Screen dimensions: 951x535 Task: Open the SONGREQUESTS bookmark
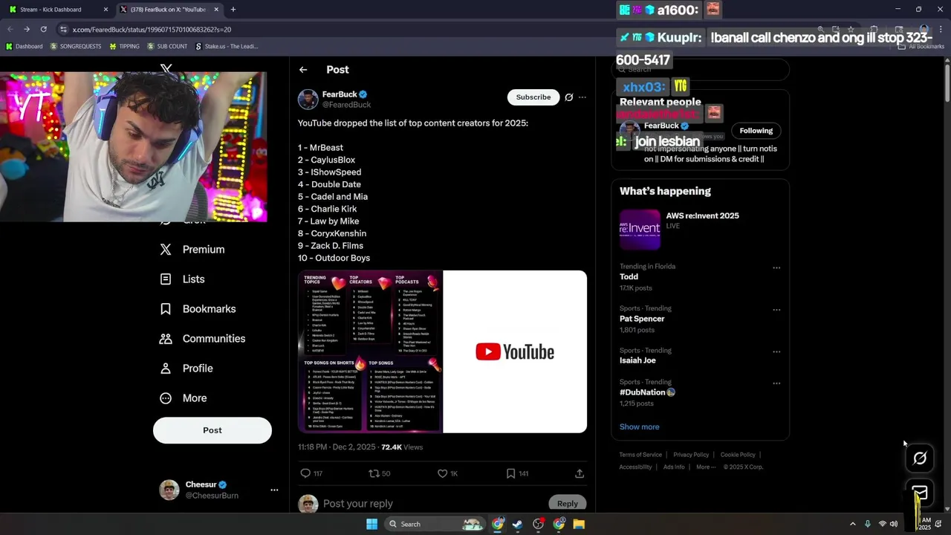click(x=75, y=46)
